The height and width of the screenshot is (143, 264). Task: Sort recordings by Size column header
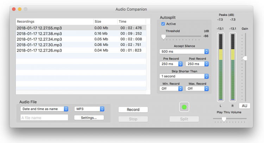click(105, 22)
